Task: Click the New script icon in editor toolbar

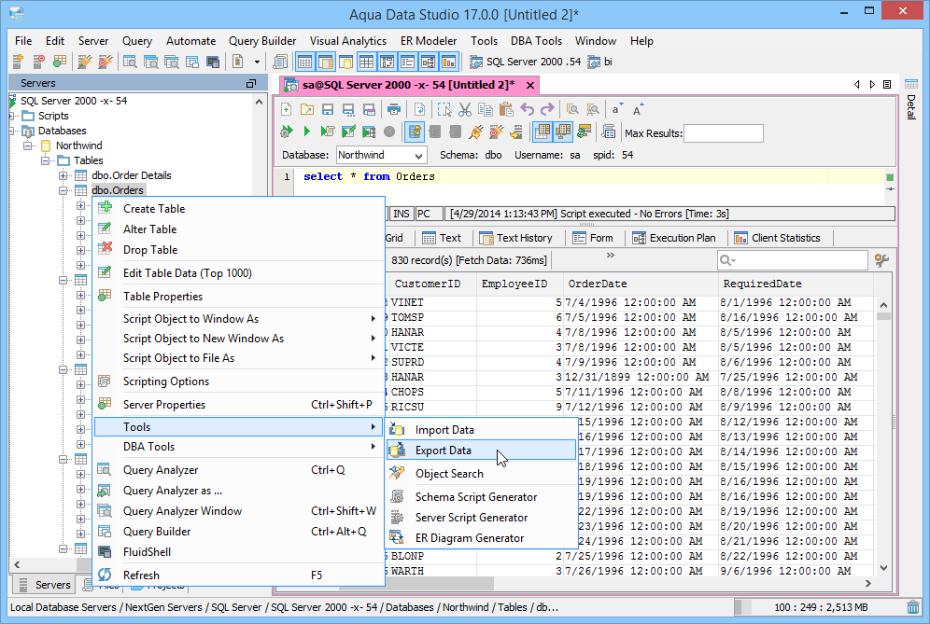Action: (x=287, y=109)
